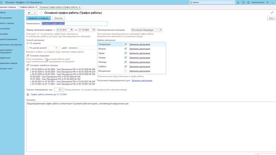The width and height of the screenshot is (276, 155).
Task: Open 'Заполнить расписание' link for Суббота
Action: pyautogui.click(x=140, y=66)
